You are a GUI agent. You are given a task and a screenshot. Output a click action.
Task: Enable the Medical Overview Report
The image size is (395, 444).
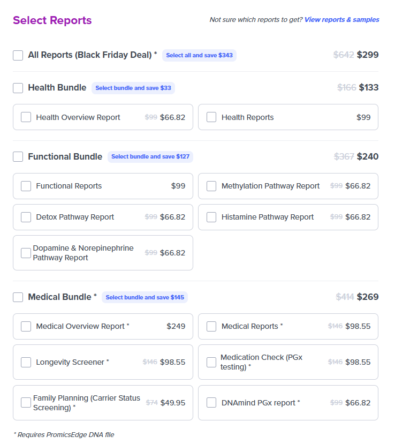26,326
